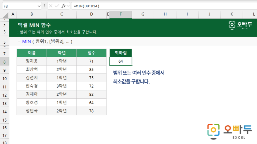Screen dimensions: 257x144
Task: Open the Name Box dropdown arrow
Action: (39, 6)
